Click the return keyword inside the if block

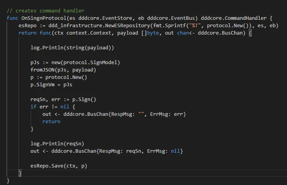coord(51,122)
